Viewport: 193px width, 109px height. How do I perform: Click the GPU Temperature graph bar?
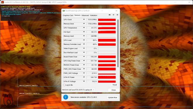107,28
